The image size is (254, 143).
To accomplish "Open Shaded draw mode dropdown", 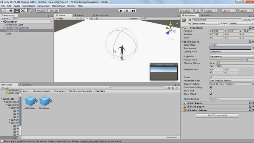I will tap(67, 19).
